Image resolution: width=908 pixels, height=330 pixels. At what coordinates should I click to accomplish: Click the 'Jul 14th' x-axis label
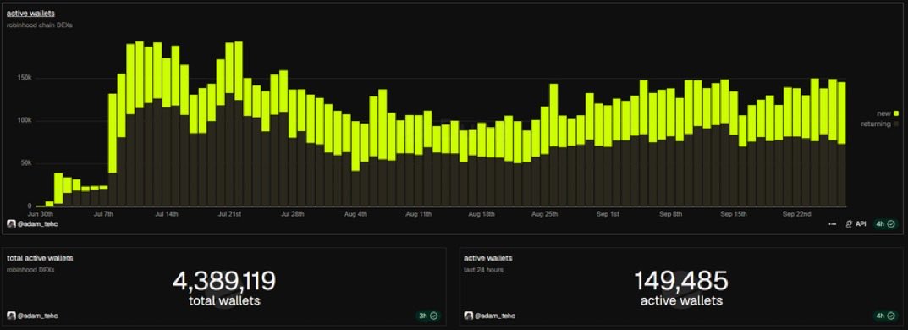pos(167,213)
